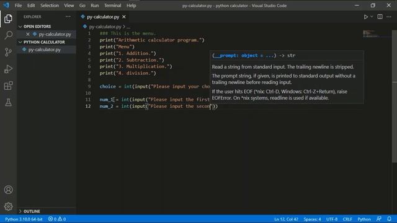Open editor More Actions ellipsis

coord(389,17)
